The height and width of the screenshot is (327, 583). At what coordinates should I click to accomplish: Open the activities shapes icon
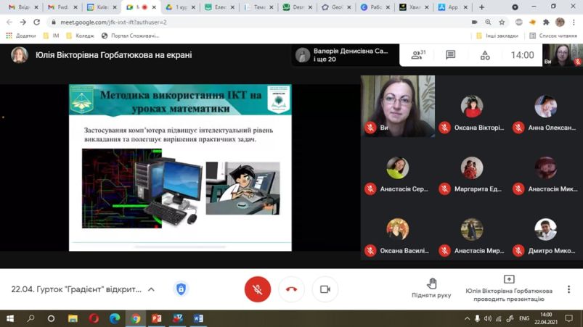click(485, 55)
